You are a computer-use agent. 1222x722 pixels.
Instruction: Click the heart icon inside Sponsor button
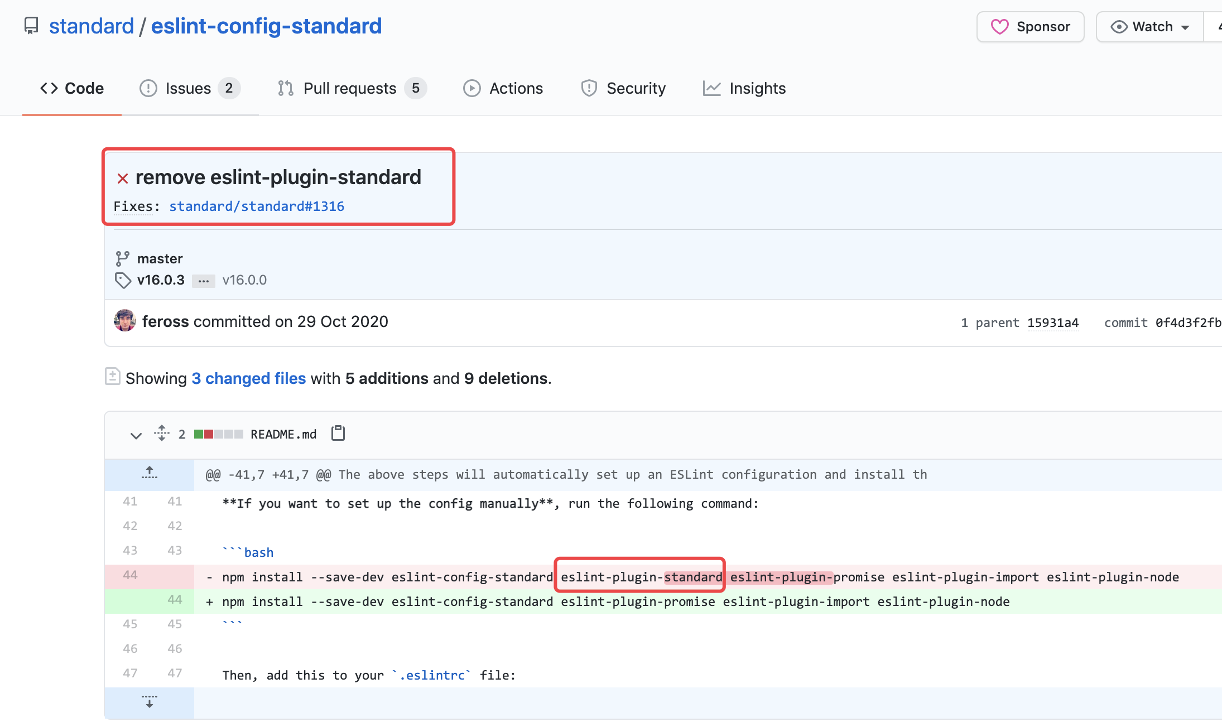(x=1000, y=26)
